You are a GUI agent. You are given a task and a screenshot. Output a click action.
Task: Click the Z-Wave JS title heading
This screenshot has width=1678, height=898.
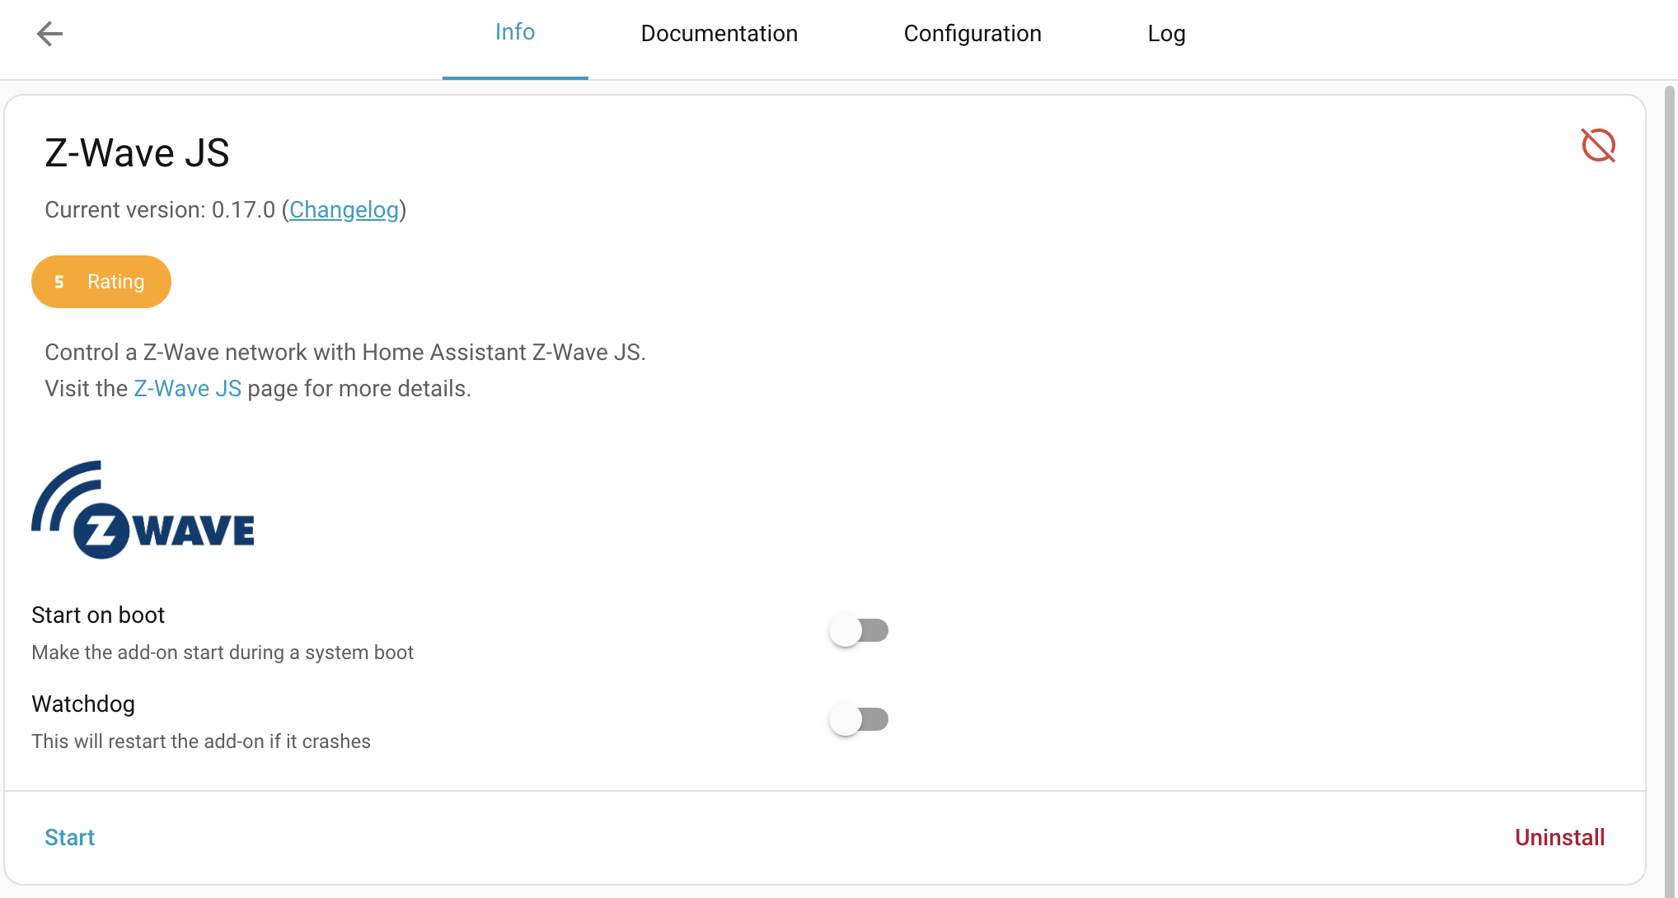[137, 153]
